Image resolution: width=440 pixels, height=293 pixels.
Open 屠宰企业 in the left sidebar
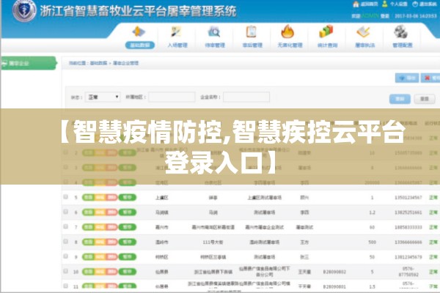[x=29, y=64]
